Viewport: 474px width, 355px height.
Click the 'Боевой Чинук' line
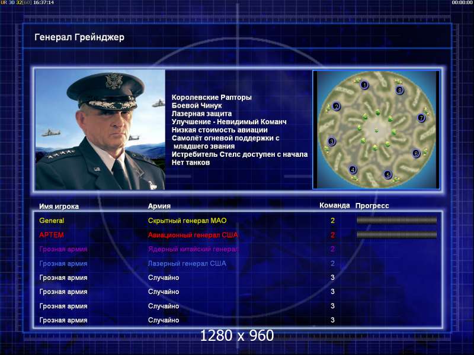pyautogui.click(x=197, y=105)
